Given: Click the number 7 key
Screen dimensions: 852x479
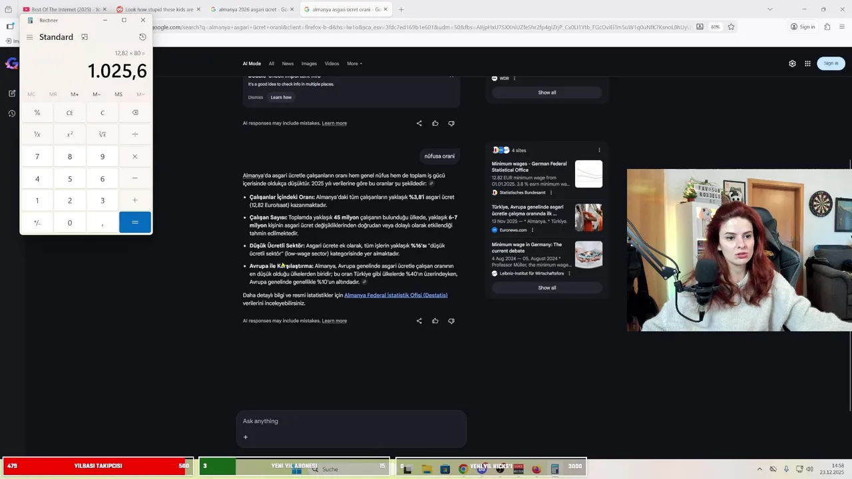Looking at the screenshot, I should [37, 156].
